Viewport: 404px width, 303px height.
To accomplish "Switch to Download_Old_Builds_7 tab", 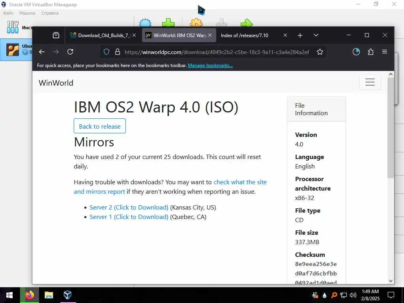I will [x=104, y=35].
